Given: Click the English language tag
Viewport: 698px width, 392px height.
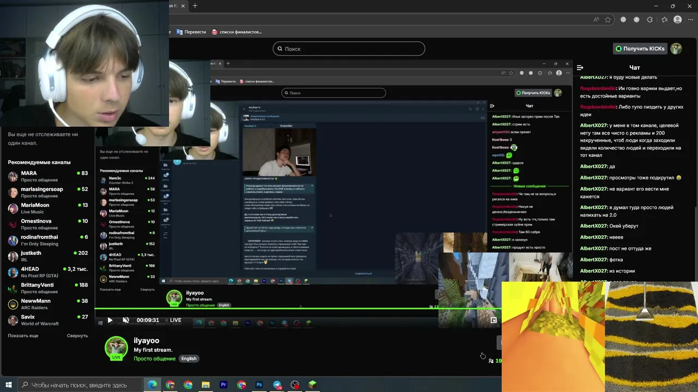Looking at the screenshot, I should (x=189, y=358).
